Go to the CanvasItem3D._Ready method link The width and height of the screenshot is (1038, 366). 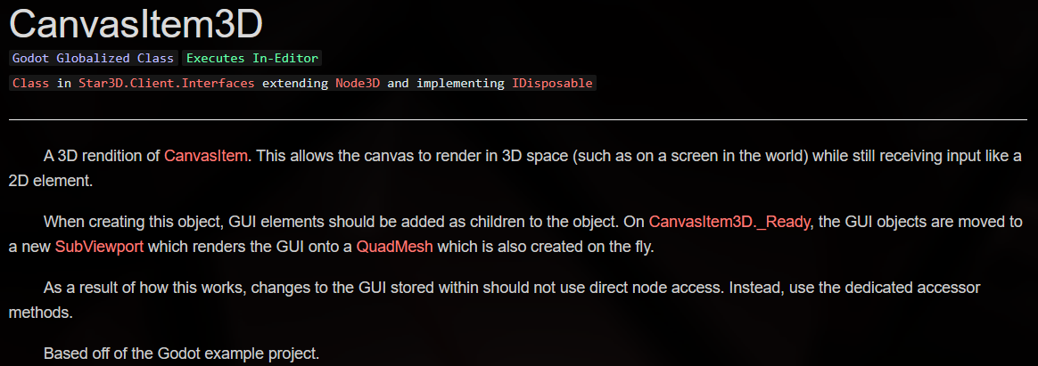[x=729, y=222]
